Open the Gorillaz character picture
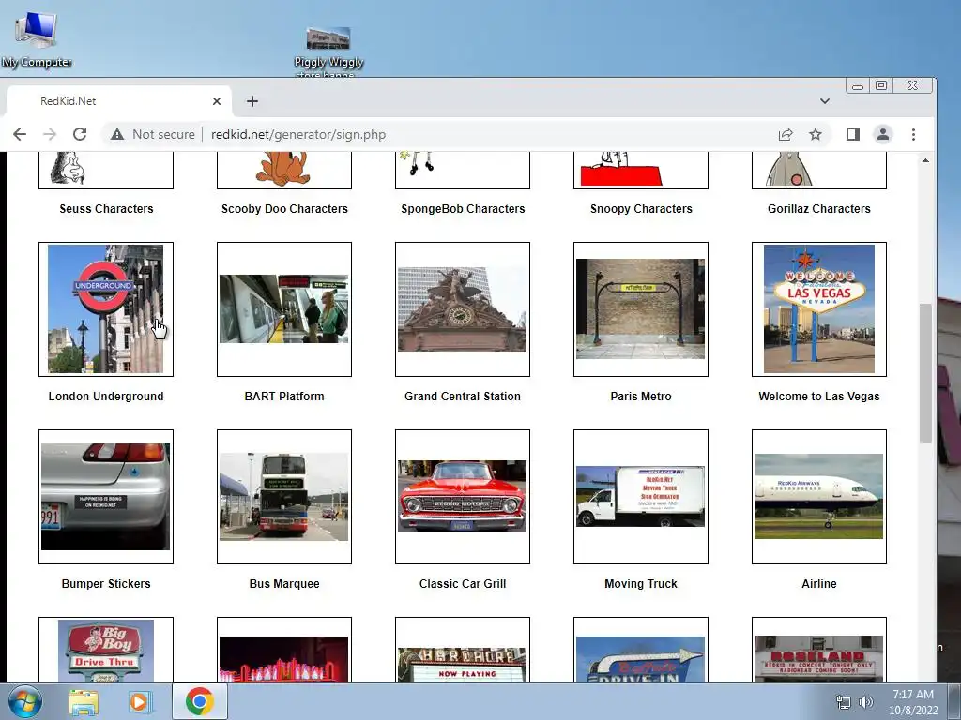 pyautogui.click(x=819, y=171)
